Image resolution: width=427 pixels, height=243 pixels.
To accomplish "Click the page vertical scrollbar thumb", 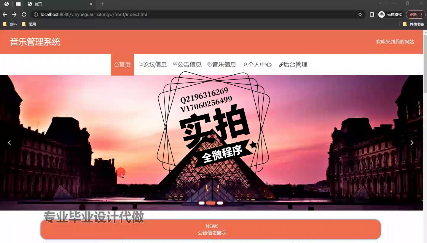I will coord(425,64).
